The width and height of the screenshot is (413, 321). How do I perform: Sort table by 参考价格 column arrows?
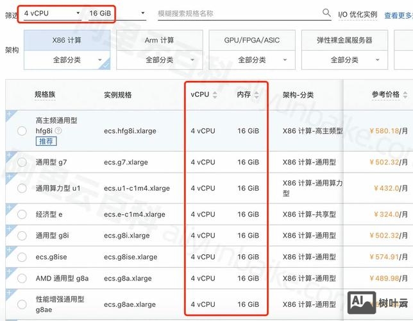pyautogui.click(x=405, y=94)
